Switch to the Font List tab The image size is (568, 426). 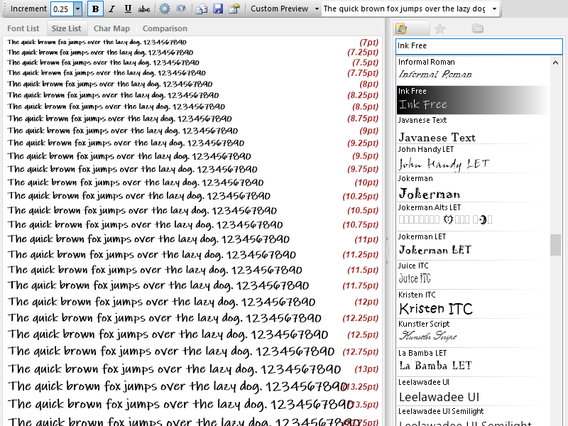(23, 28)
